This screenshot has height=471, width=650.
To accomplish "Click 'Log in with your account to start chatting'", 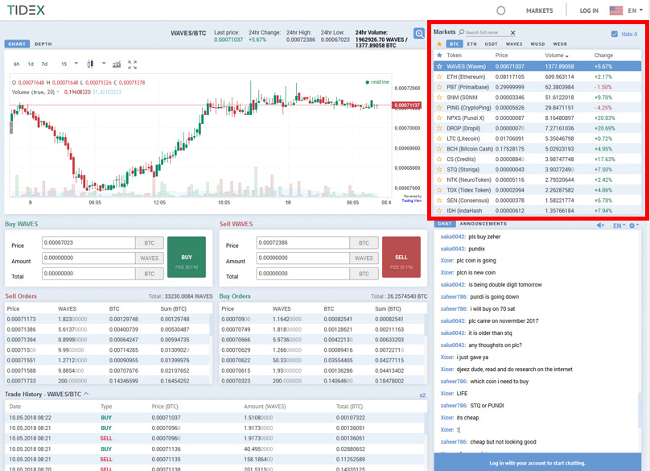I will (x=537, y=463).
